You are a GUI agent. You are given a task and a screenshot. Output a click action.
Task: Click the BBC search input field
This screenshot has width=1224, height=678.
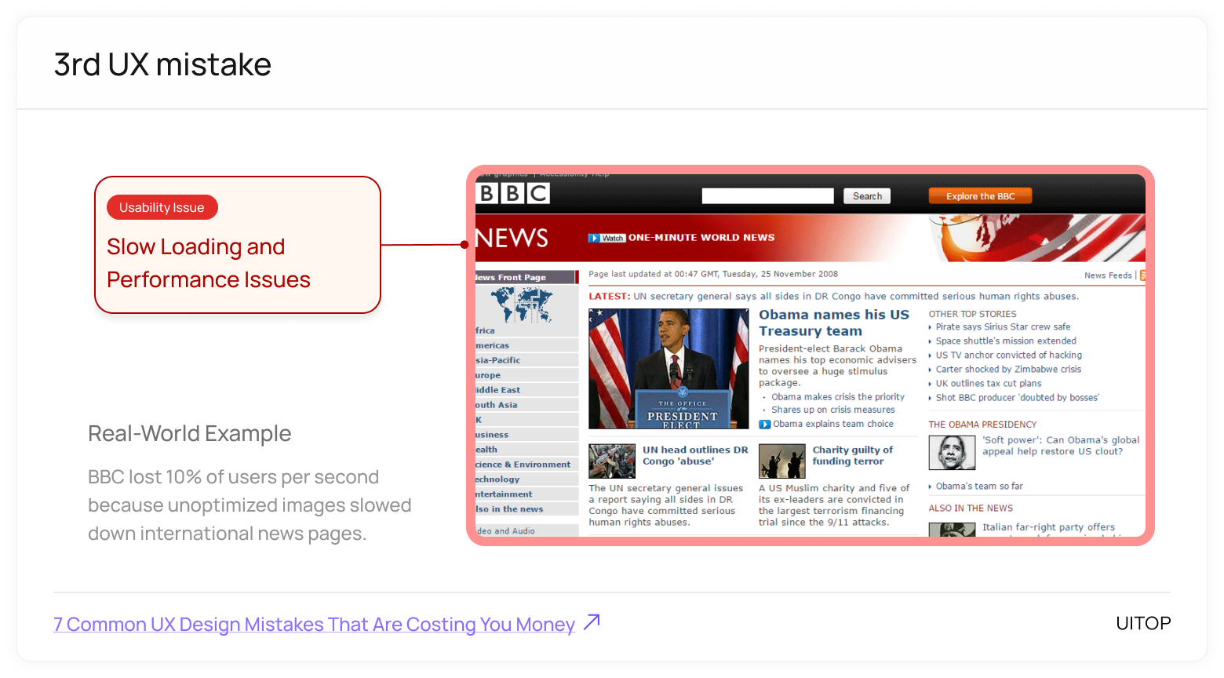pyautogui.click(x=767, y=196)
